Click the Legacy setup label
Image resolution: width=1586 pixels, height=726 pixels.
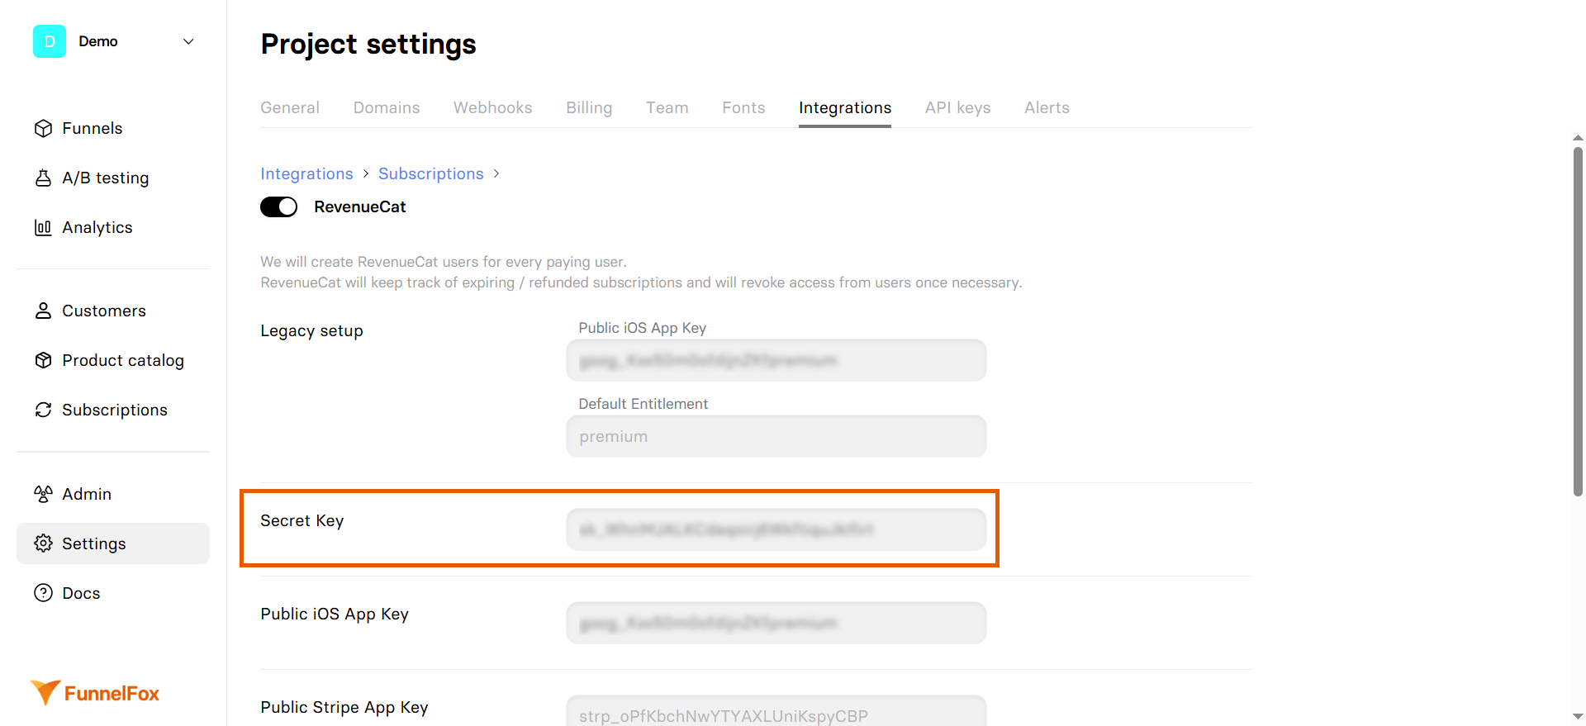pos(312,330)
